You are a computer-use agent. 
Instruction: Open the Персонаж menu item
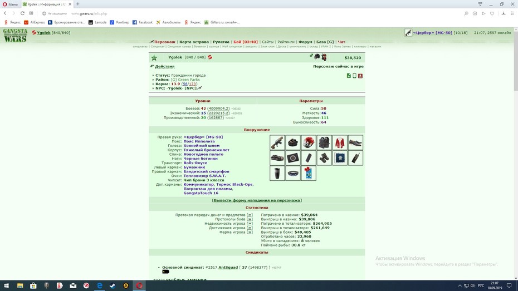coord(164,42)
